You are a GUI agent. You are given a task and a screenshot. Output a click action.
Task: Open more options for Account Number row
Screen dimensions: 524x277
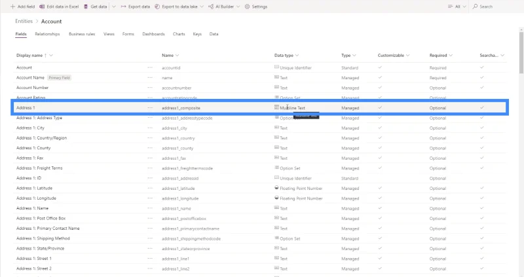[150, 88]
